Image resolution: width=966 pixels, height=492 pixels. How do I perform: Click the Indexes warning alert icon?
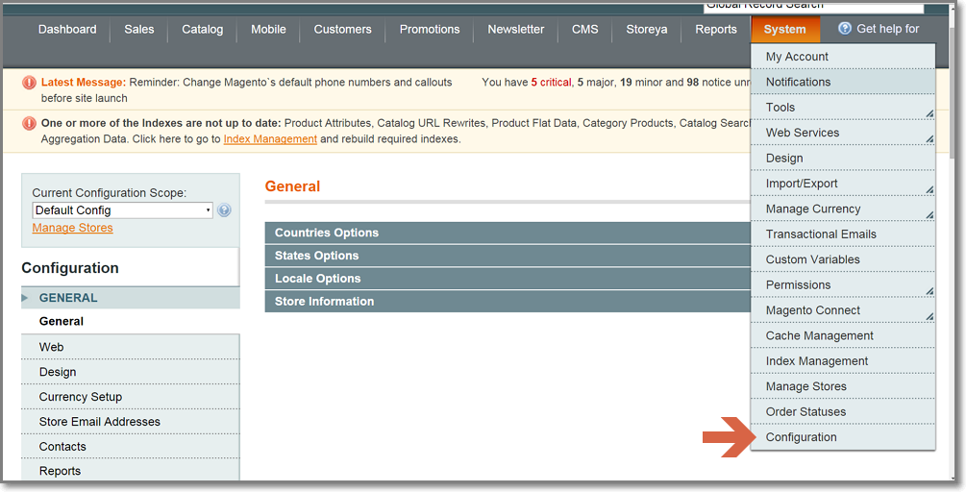point(29,124)
